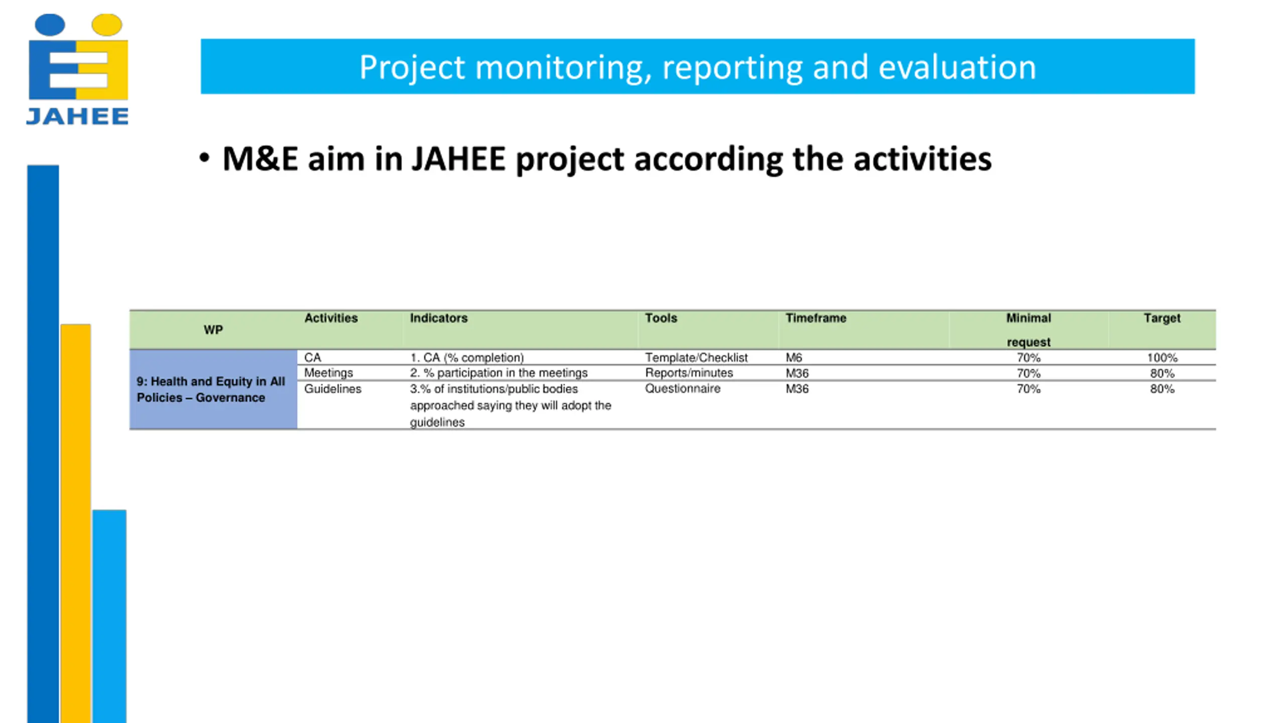Select the '1. CA (% completion)' indicator

point(467,357)
